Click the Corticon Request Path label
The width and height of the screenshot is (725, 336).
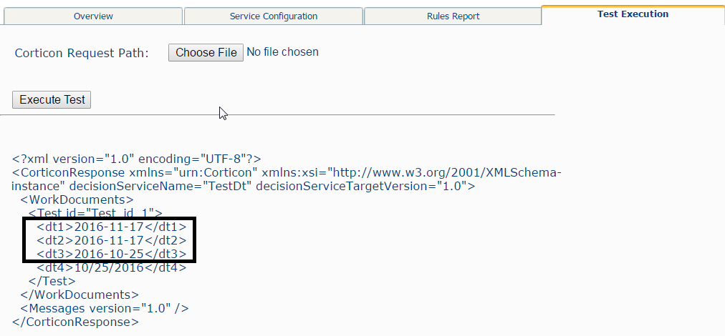82,53
